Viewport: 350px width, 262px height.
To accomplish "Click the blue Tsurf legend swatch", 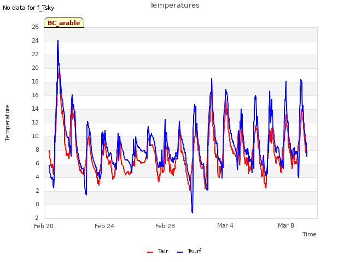I will click(x=179, y=252).
